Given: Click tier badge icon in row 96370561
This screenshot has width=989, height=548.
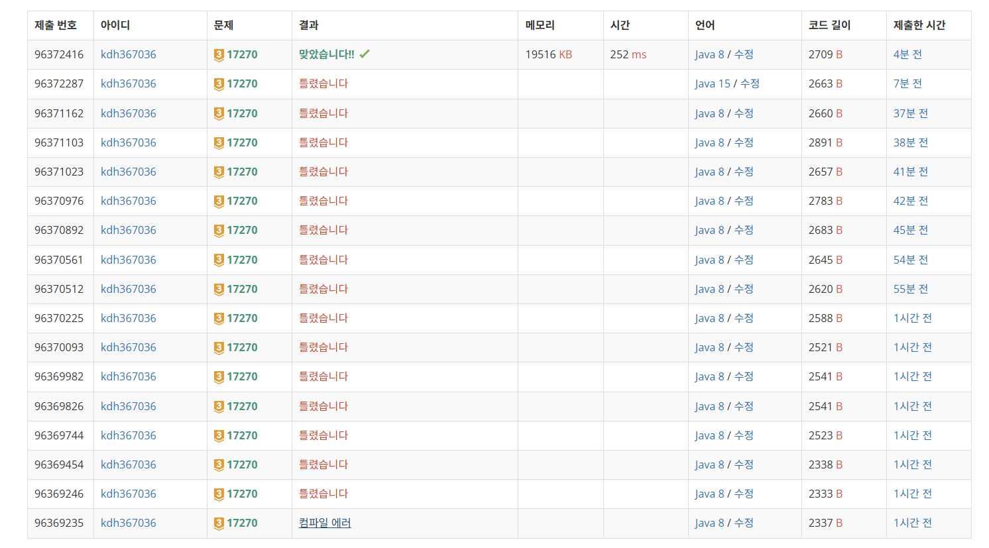Looking at the screenshot, I should coord(219,260).
